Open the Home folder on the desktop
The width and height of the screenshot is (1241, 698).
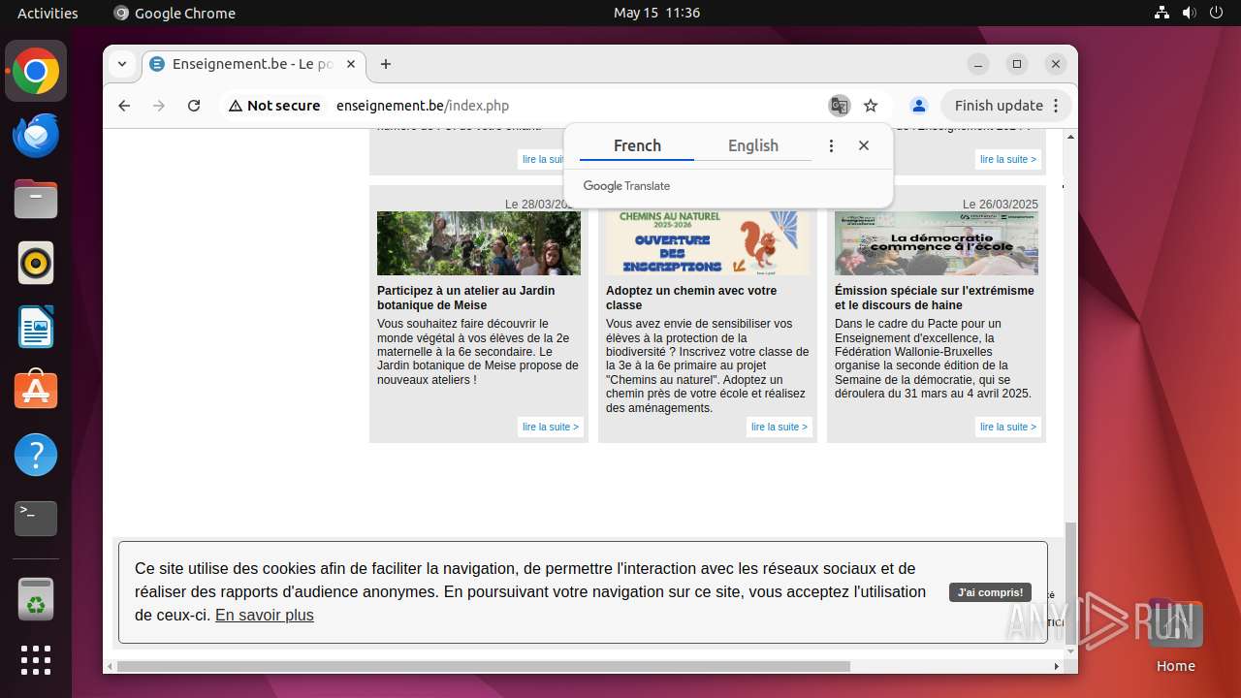point(1175,635)
